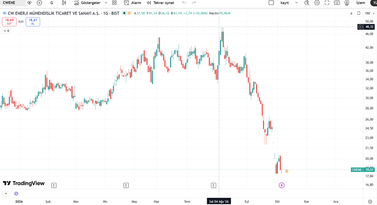Click the blue 18,61 AL buy button
377x205 pixels.
(x=33, y=22)
